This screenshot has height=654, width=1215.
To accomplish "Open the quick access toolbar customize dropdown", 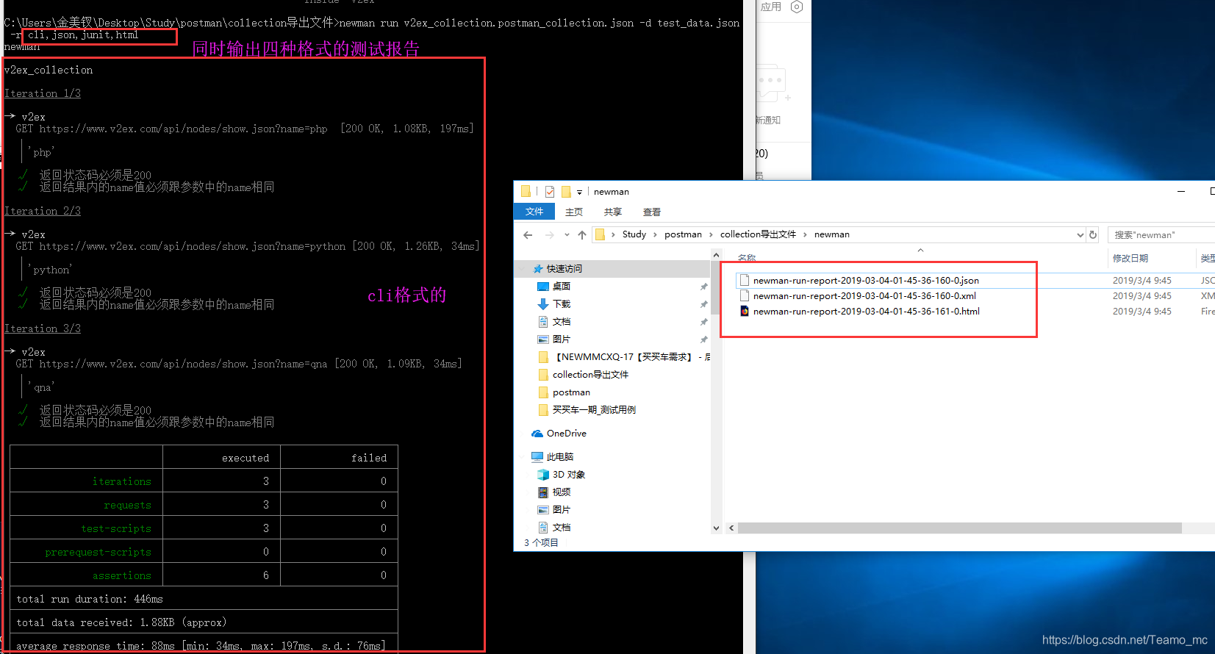I will click(579, 193).
